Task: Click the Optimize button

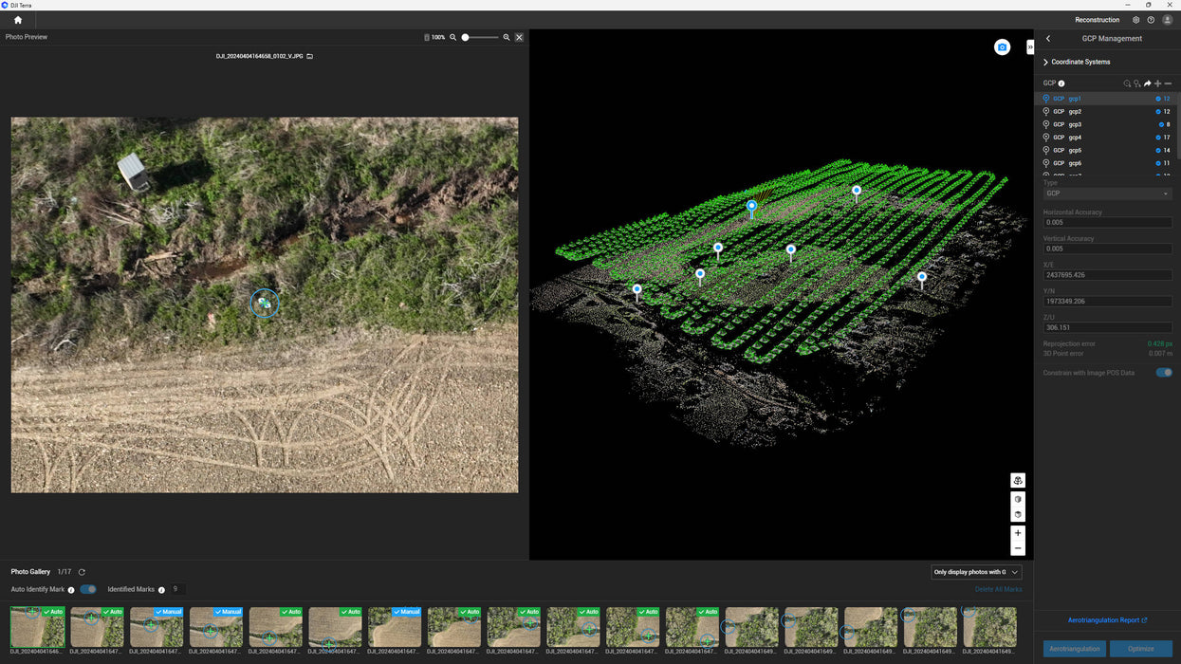Action: pyautogui.click(x=1141, y=649)
